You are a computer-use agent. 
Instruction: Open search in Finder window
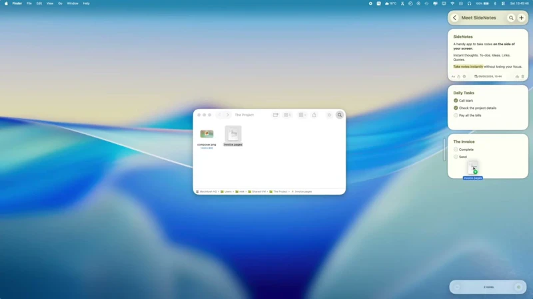tap(340, 115)
